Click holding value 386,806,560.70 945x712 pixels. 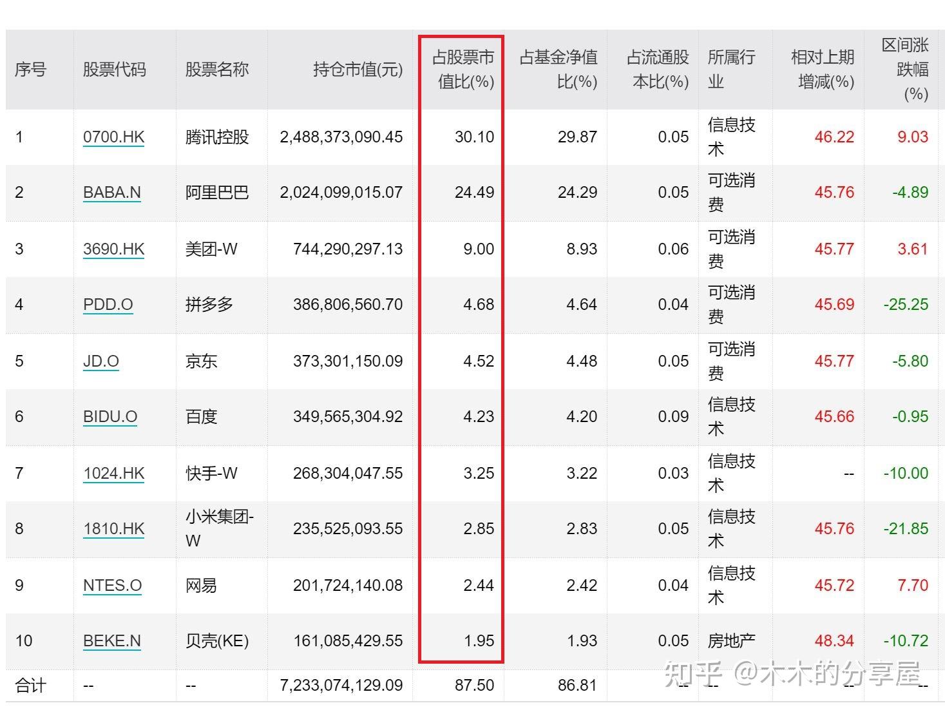coord(348,304)
